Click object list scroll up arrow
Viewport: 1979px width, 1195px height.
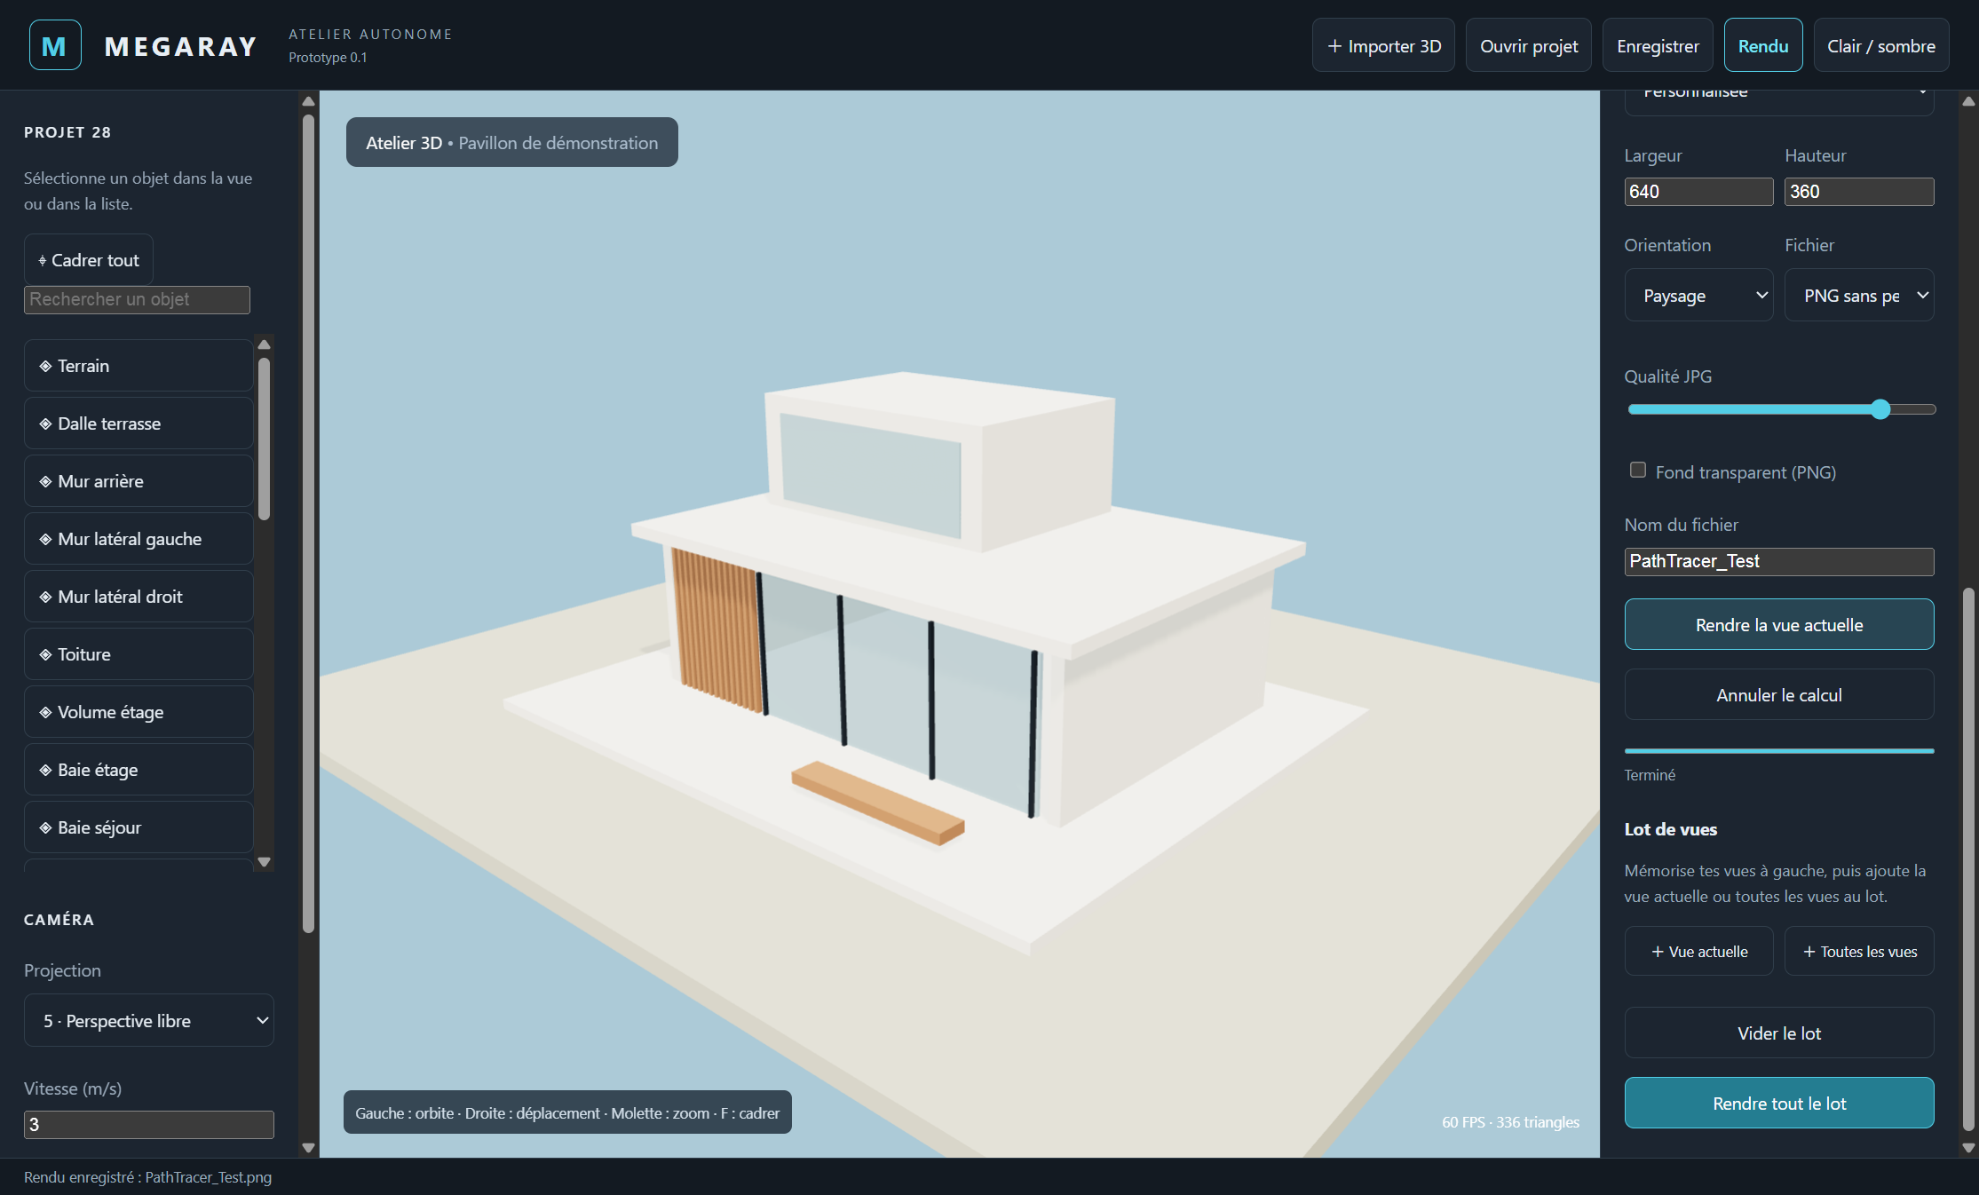click(264, 344)
